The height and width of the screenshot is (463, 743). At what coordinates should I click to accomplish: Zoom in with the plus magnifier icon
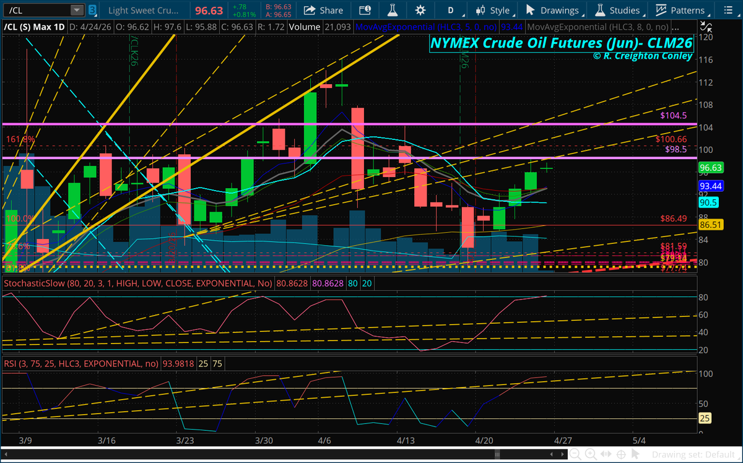(589, 454)
